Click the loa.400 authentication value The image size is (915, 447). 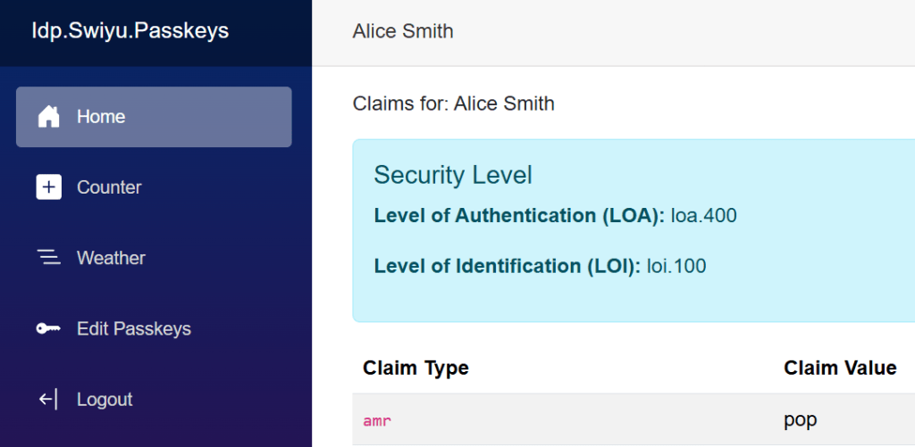click(703, 216)
